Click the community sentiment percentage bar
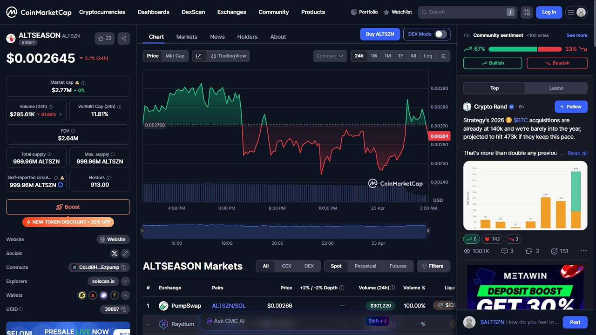The width and height of the screenshot is (596, 335). coord(525,49)
